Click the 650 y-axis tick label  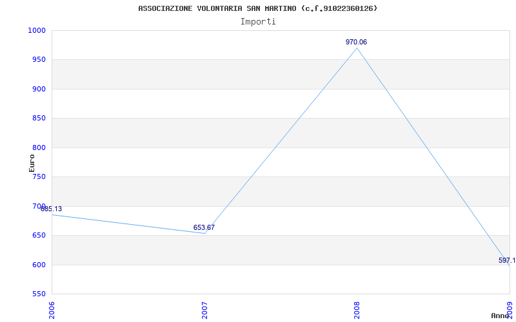(x=39, y=236)
